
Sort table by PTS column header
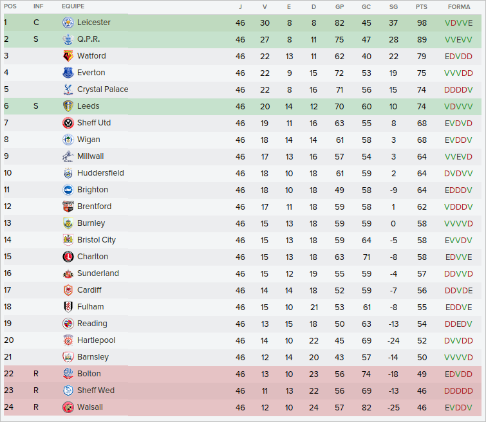coord(422,6)
